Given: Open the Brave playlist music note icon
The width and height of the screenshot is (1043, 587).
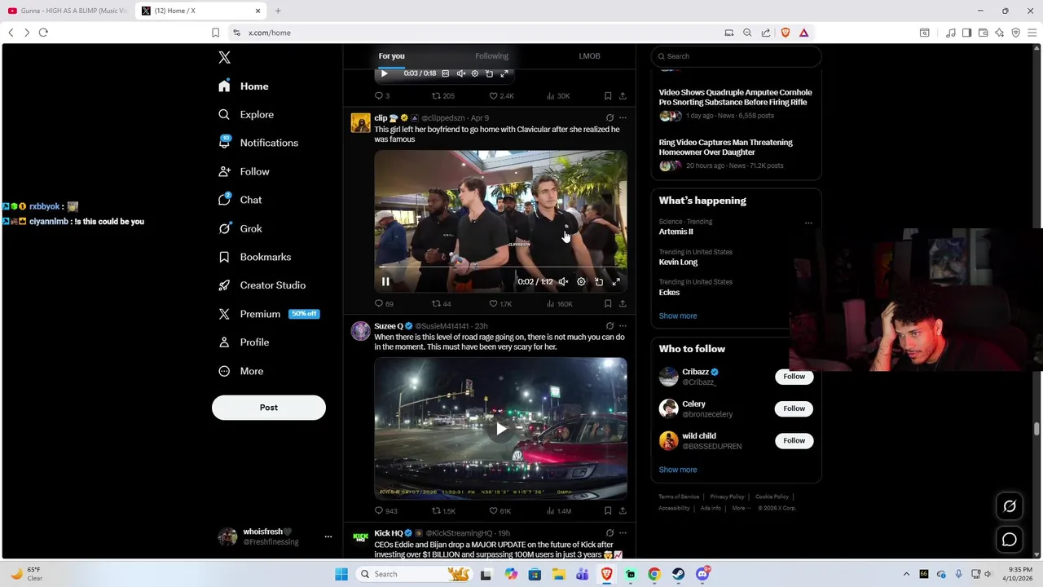Looking at the screenshot, I should click(950, 33).
